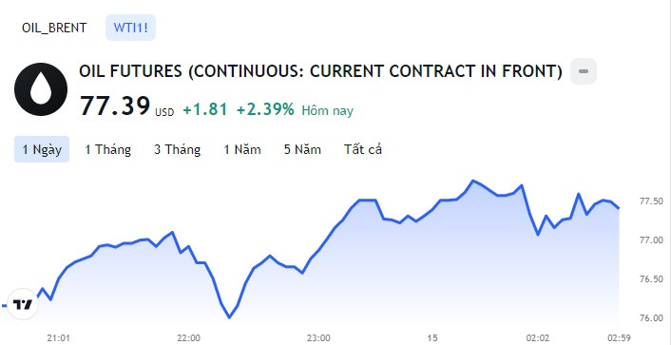The height and width of the screenshot is (345, 671).
Task: Select the WTI1! tab
Action: [130, 28]
